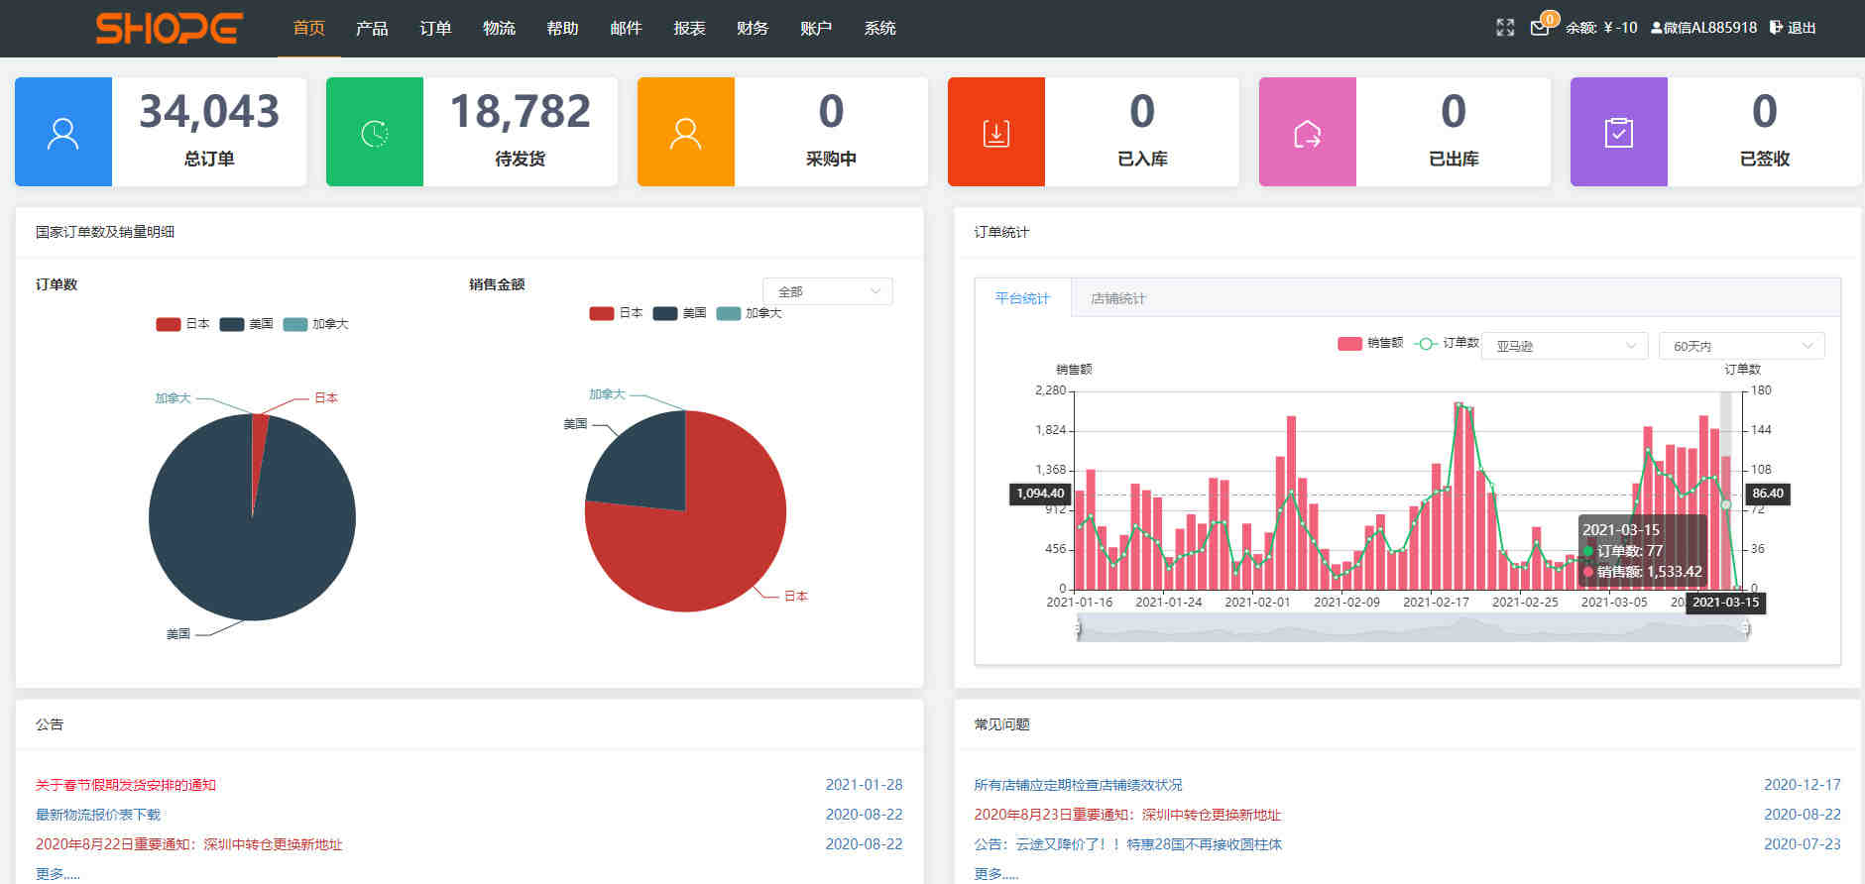This screenshot has width=1865, height=884.
Task: Click the chart date range zoom slider
Action: pyautogui.click(x=1412, y=628)
